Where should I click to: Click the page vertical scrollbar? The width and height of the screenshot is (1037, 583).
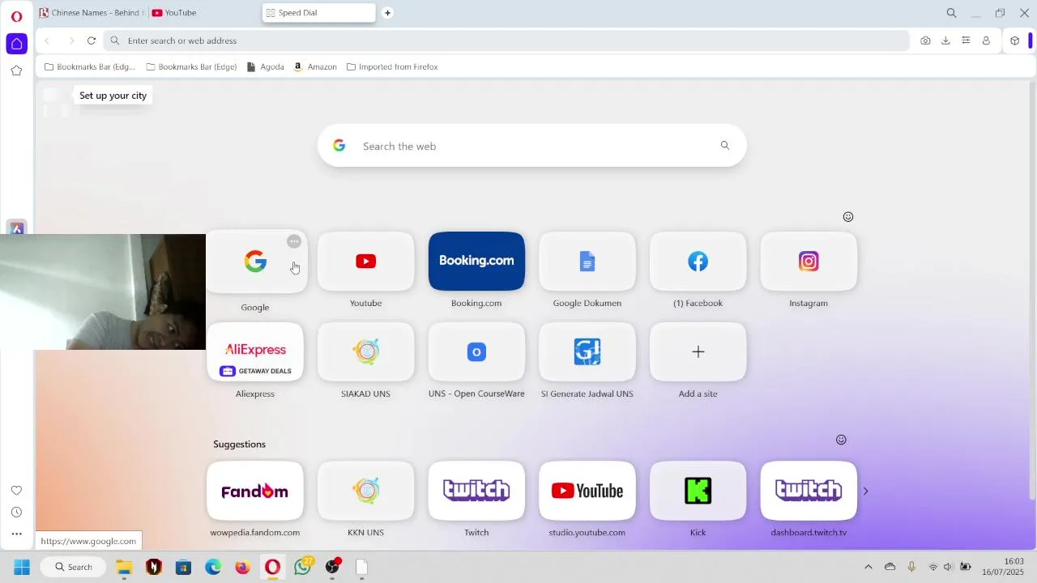(x=1032, y=290)
